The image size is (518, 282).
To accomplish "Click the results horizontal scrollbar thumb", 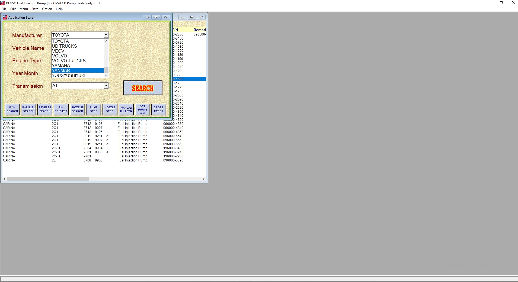I will [x=48, y=179].
